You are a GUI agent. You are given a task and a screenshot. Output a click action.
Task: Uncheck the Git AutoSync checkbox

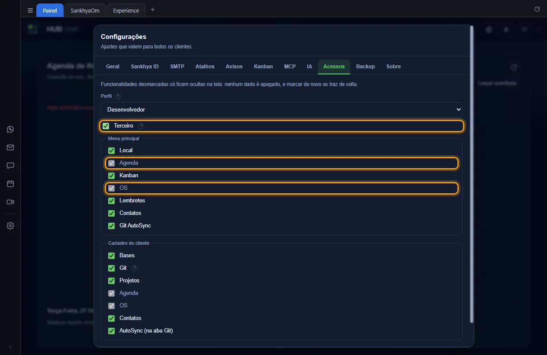(111, 226)
